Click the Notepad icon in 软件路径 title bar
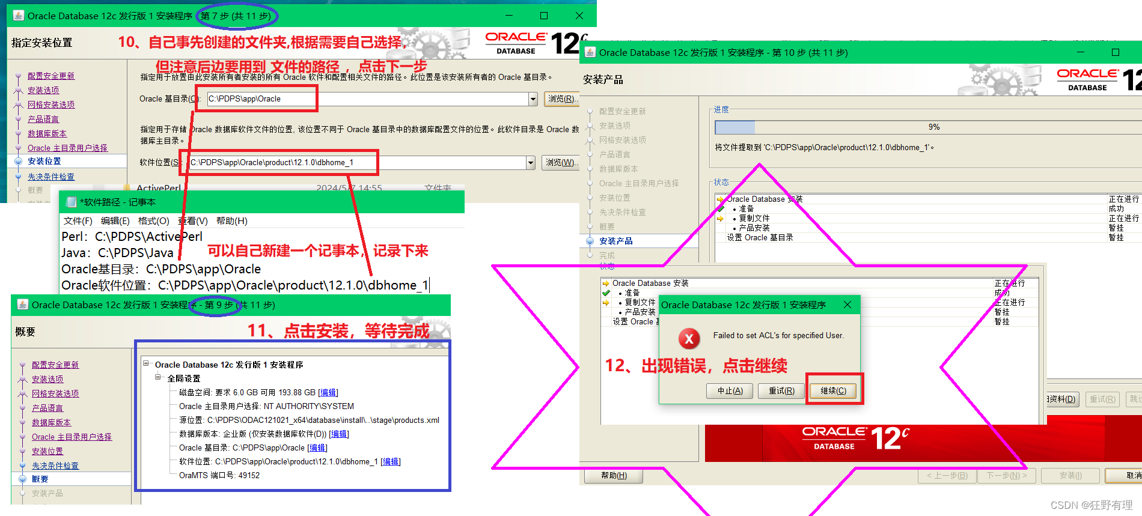This screenshot has height=516, width=1142. coord(71,202)
